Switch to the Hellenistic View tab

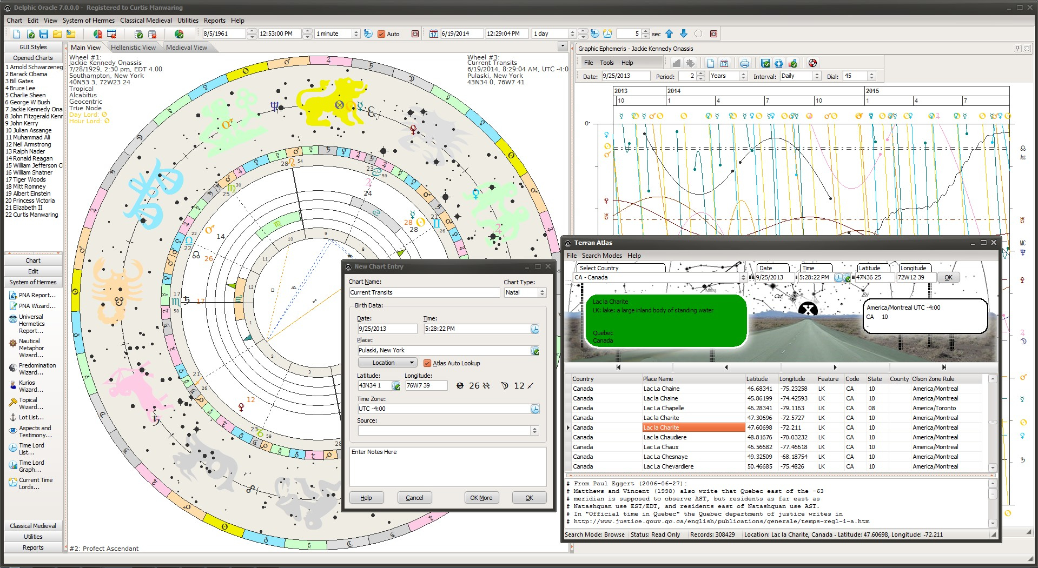coord(133,48)
